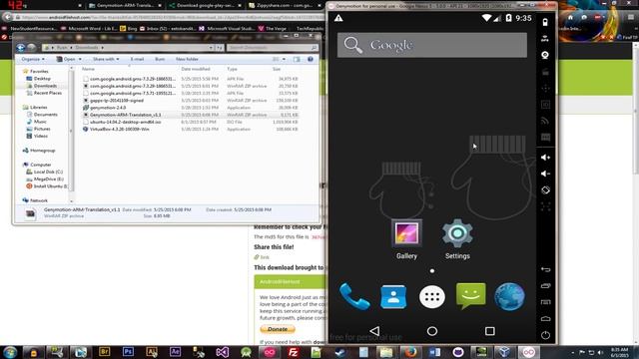The width and height of the screenshot is (639, 359).
Task: Open the Browser globe icon in the Android dock
Action: (509, 297)
